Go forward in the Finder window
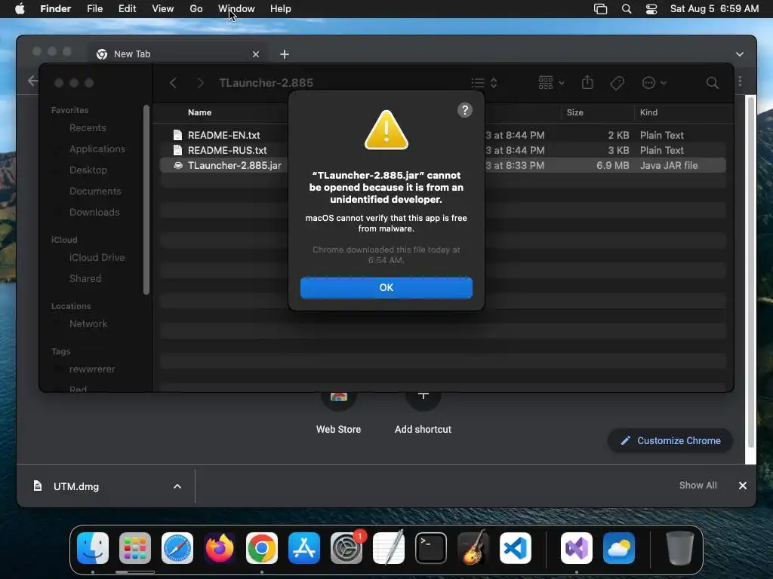 tap(200, 83)
